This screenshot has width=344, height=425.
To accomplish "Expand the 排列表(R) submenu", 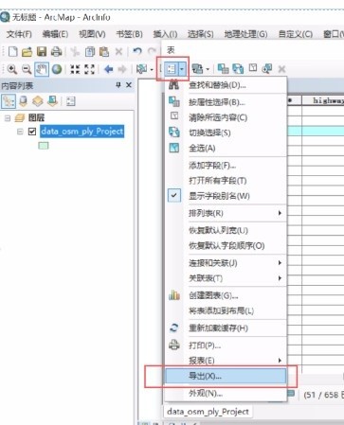I will pyautogui.click(x=226, y=213).
